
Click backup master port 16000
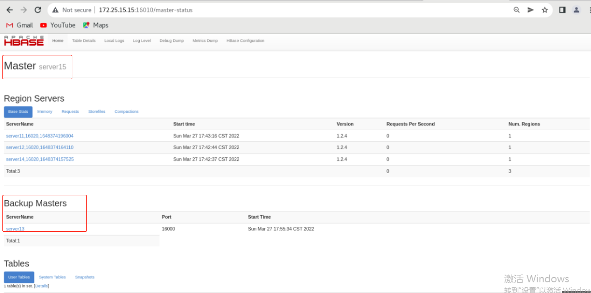168,229
